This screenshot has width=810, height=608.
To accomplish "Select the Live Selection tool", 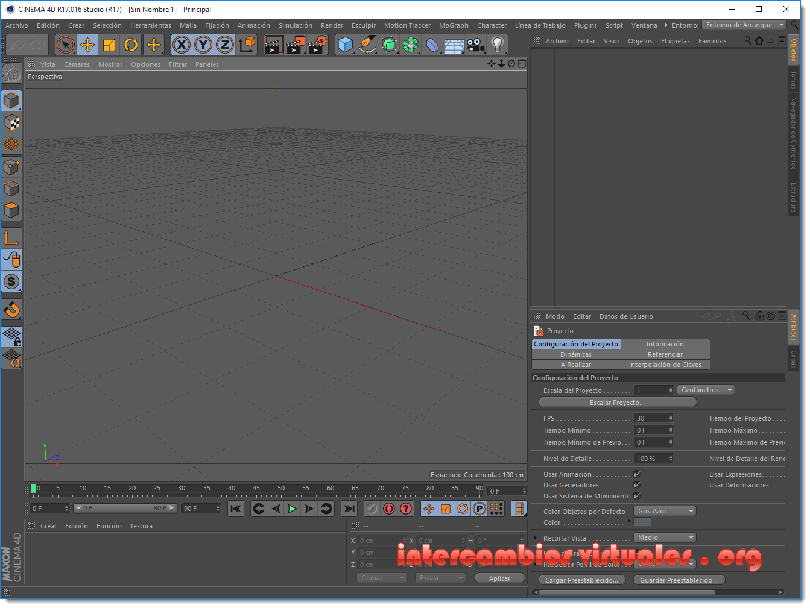I will (x=65, y=45).
